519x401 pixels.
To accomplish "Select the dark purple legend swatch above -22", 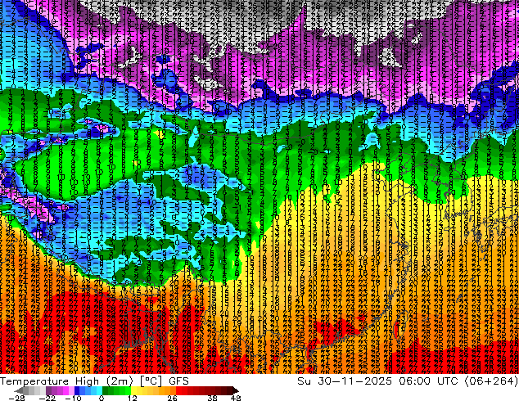I will coord(48,390).
